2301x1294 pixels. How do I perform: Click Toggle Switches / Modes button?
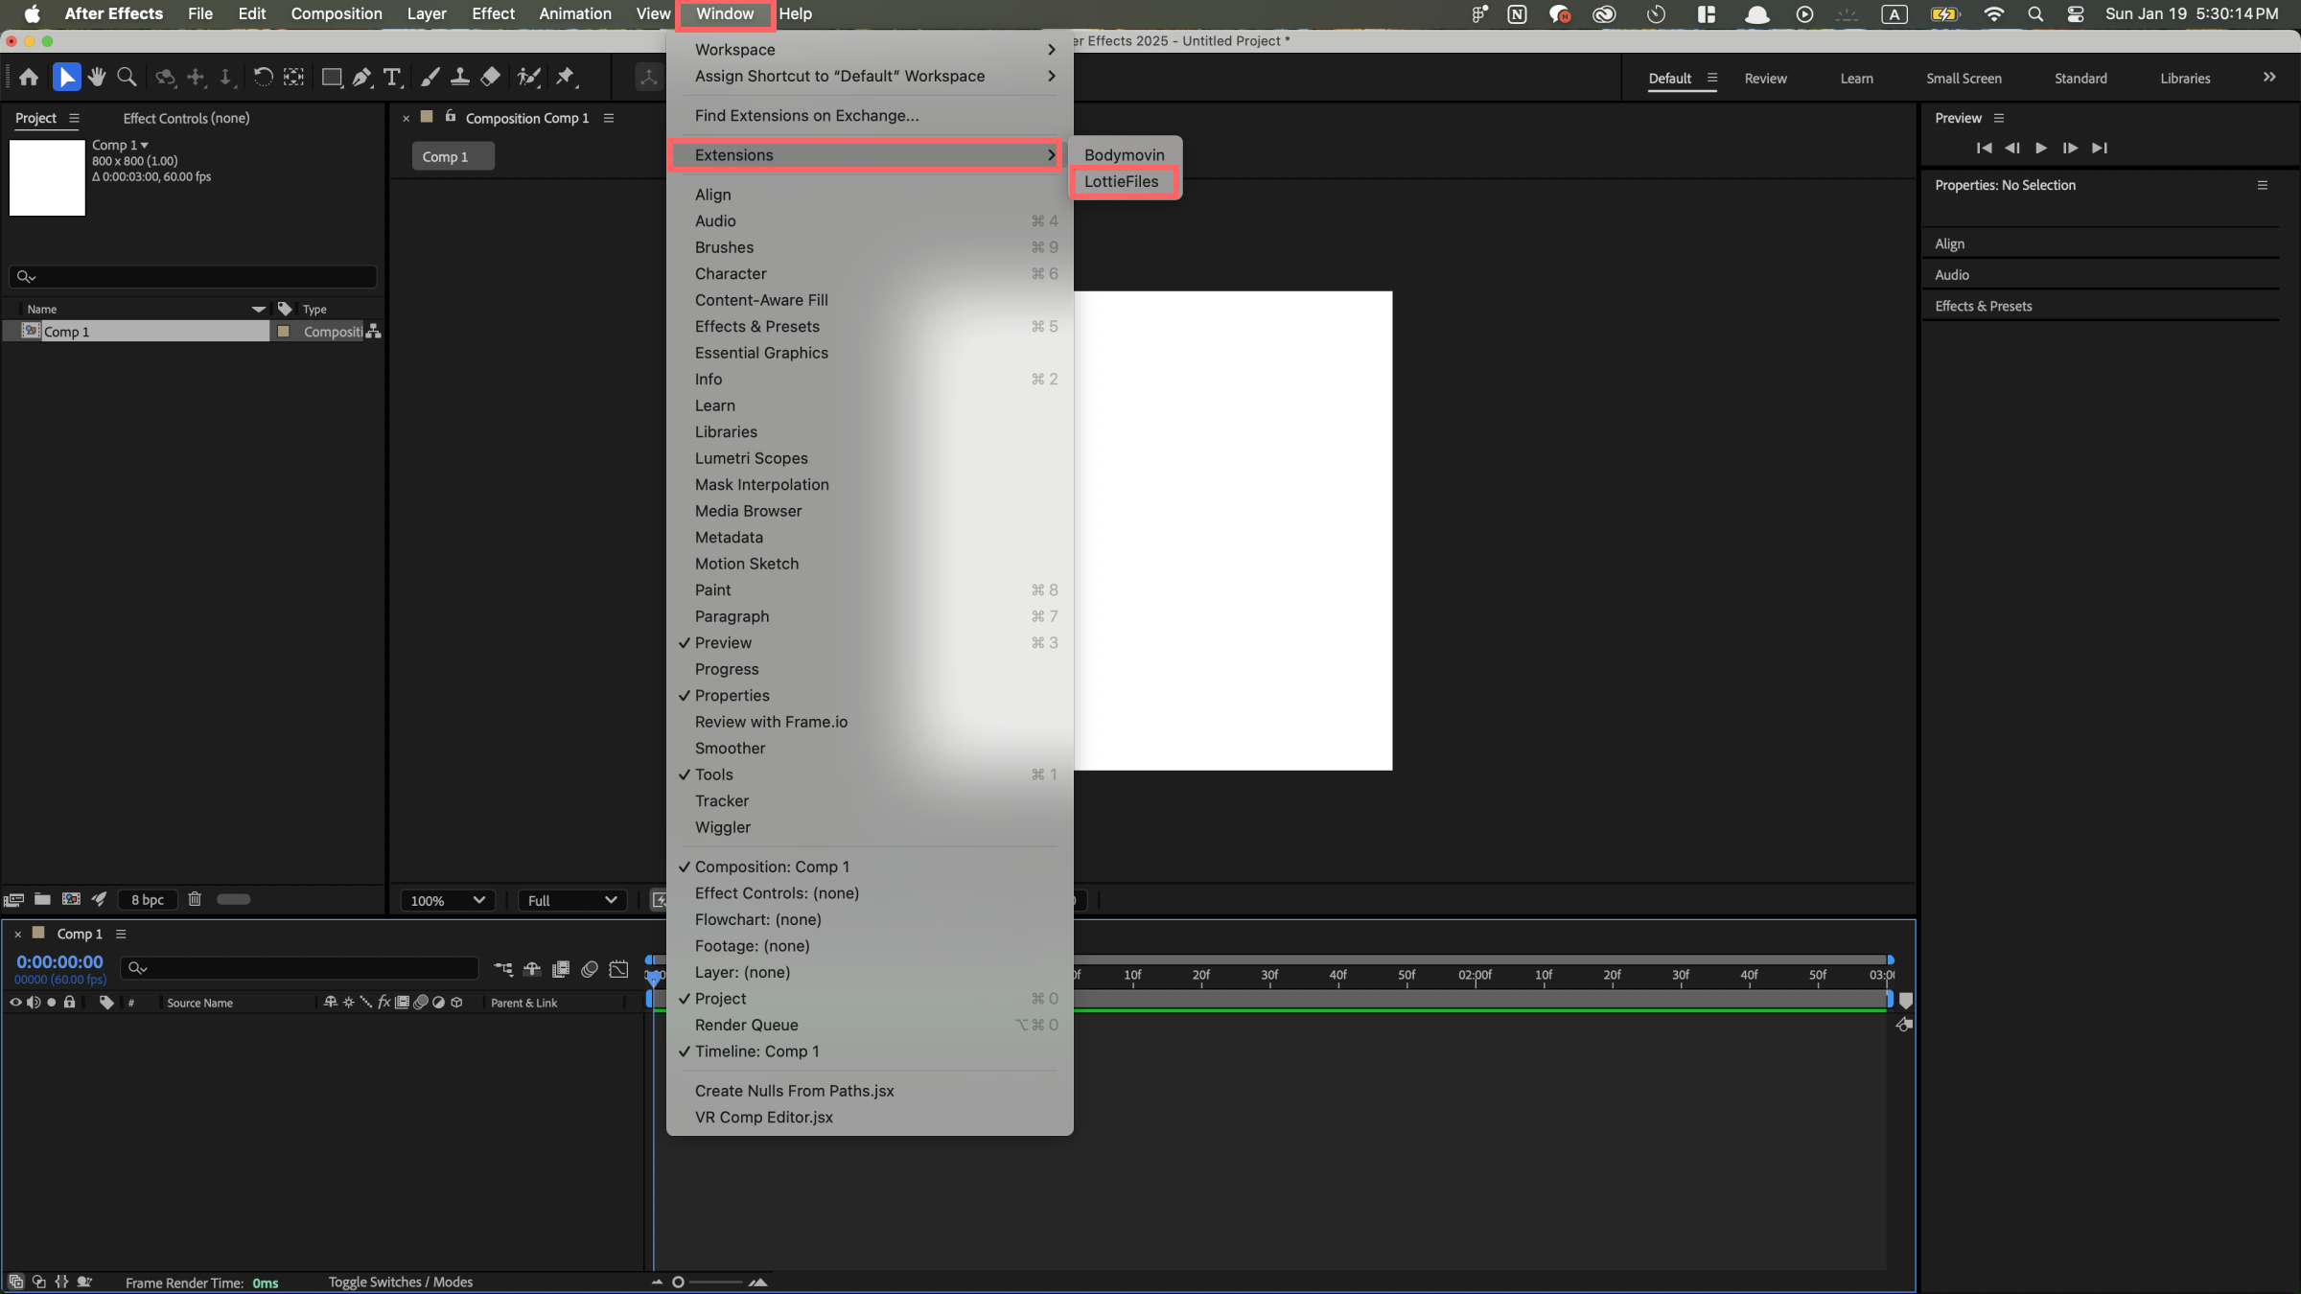(x=400, y=1282)
